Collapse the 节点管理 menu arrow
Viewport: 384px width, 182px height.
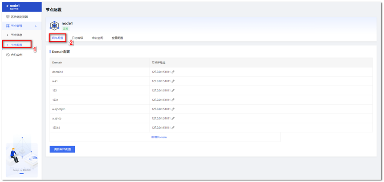[x=36, y=26]
